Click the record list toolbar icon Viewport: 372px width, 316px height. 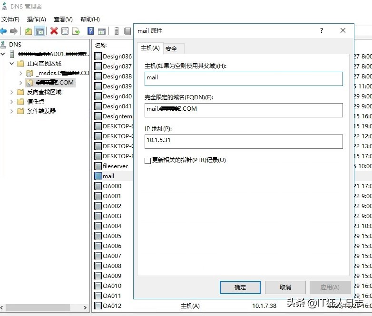click(x=127, y=31)
